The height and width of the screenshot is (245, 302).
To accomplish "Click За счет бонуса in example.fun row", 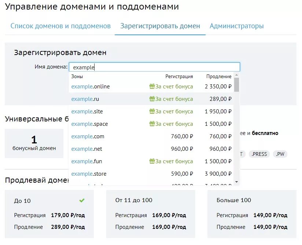I will click(x=174, y=161).
